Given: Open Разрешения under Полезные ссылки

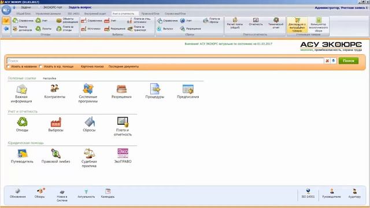Looking at the screenshot, I should 121,91.
